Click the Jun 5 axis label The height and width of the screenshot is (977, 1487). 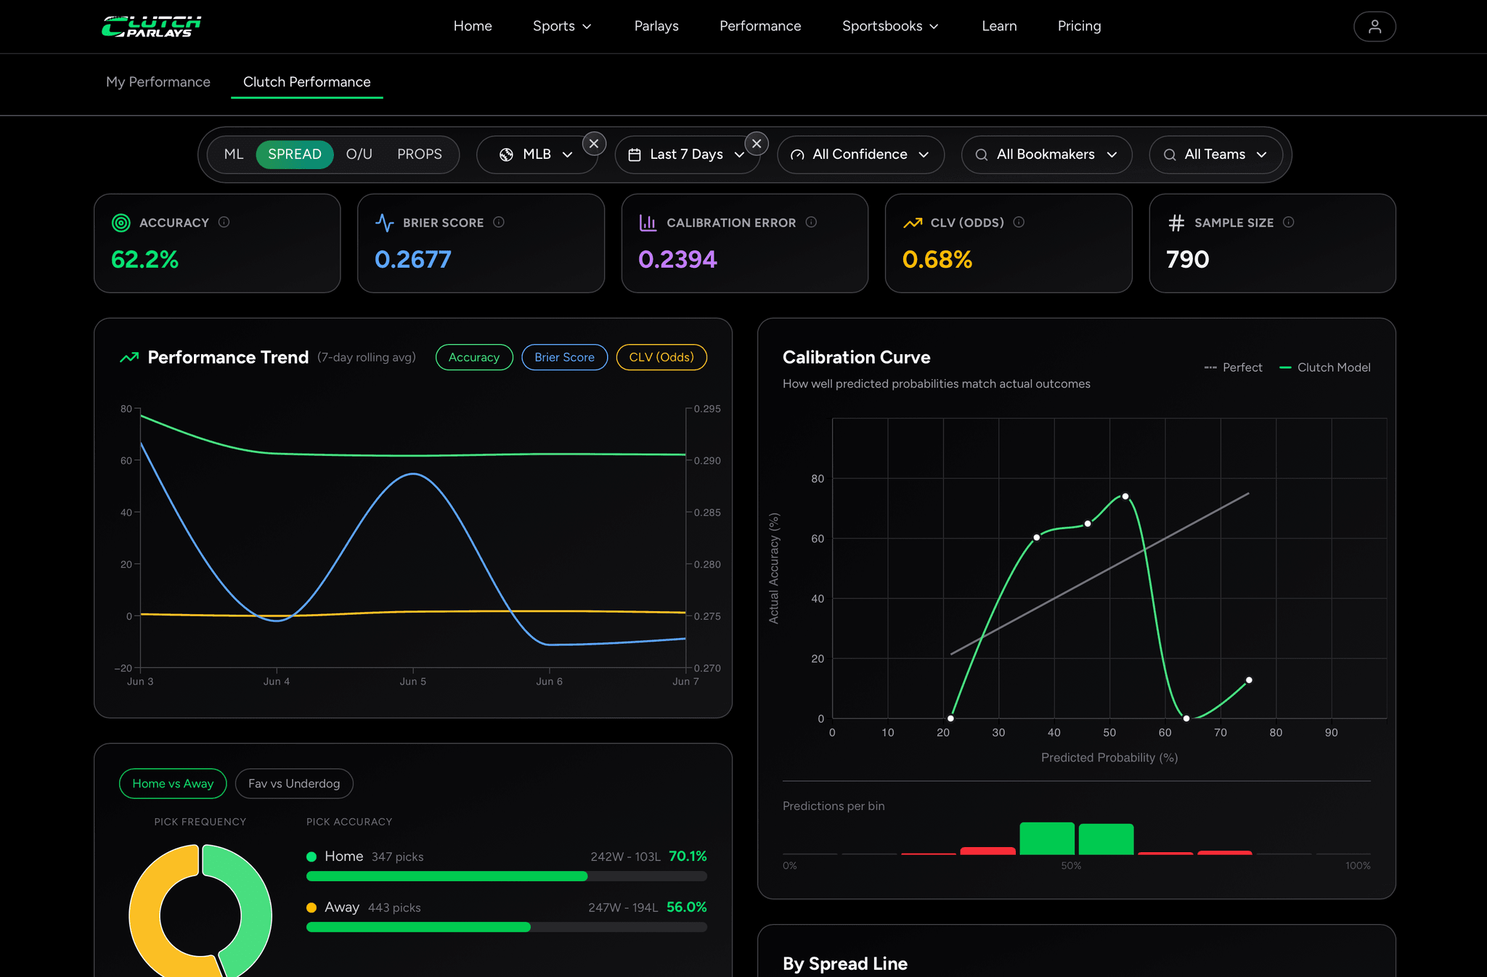[413, 682]
